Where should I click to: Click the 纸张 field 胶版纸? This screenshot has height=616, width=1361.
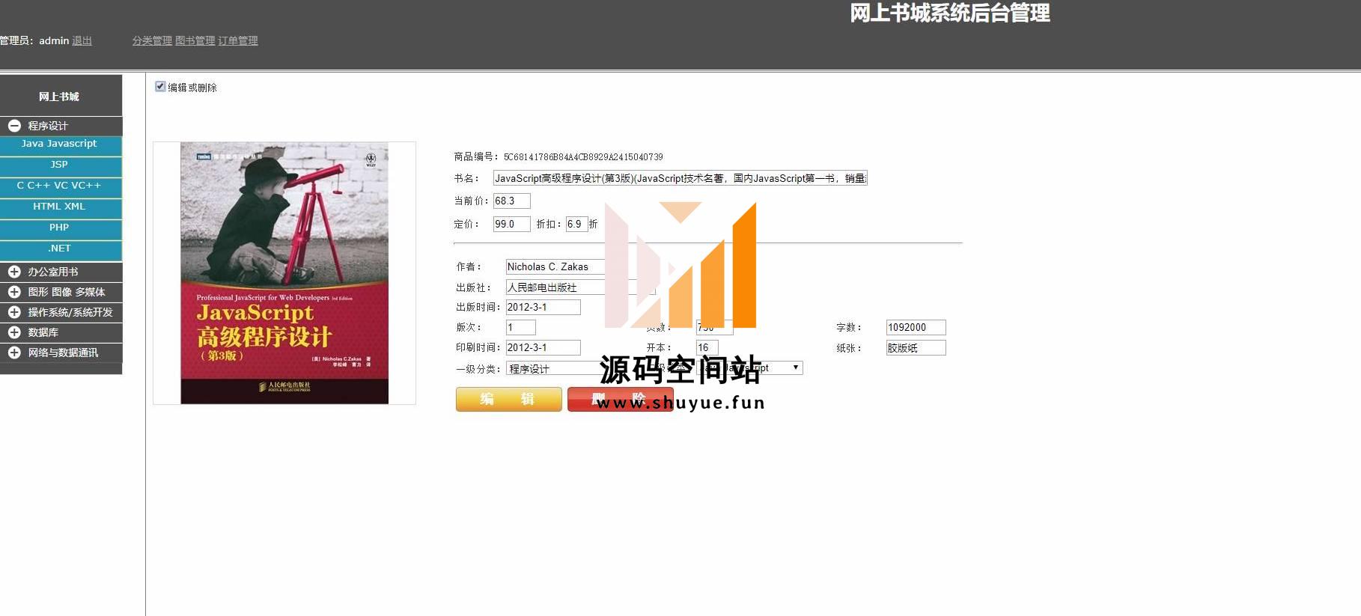click(x=916, y=347)
